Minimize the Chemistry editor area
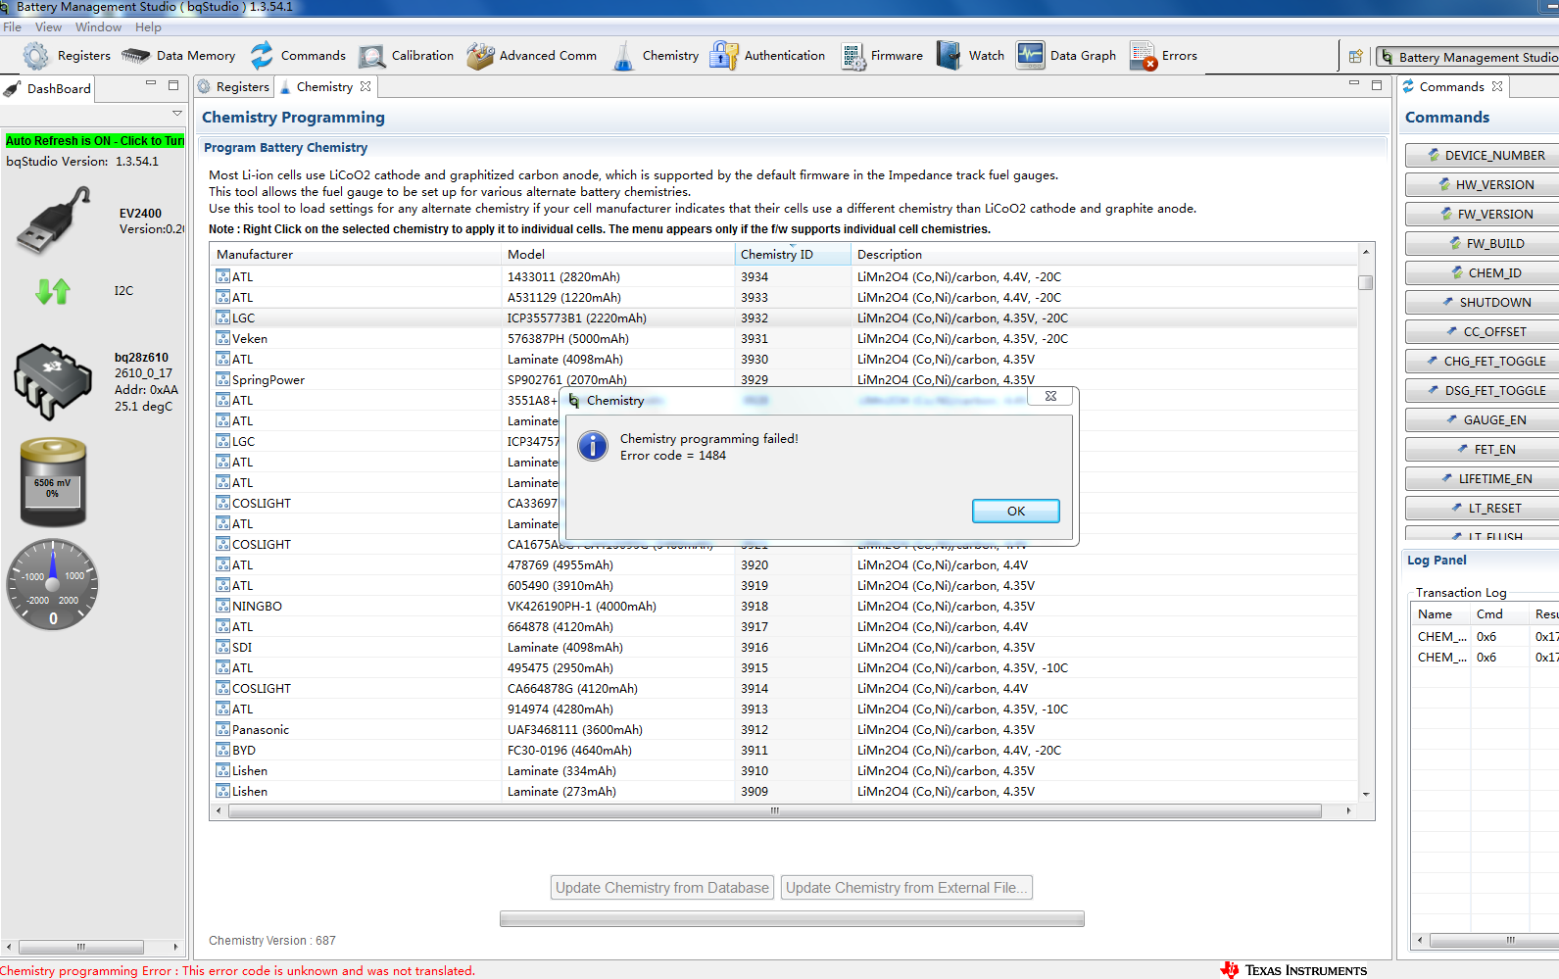This screenshot has width=1559, height=979. [1354, 84]
